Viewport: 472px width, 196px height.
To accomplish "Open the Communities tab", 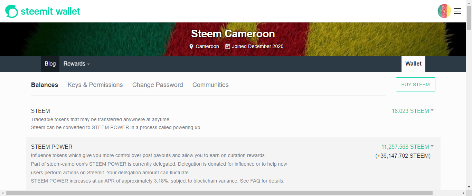I will tap(210, 85).
